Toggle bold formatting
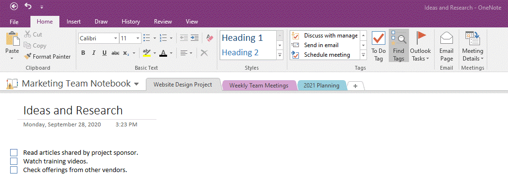 click(x=83, y=53)
